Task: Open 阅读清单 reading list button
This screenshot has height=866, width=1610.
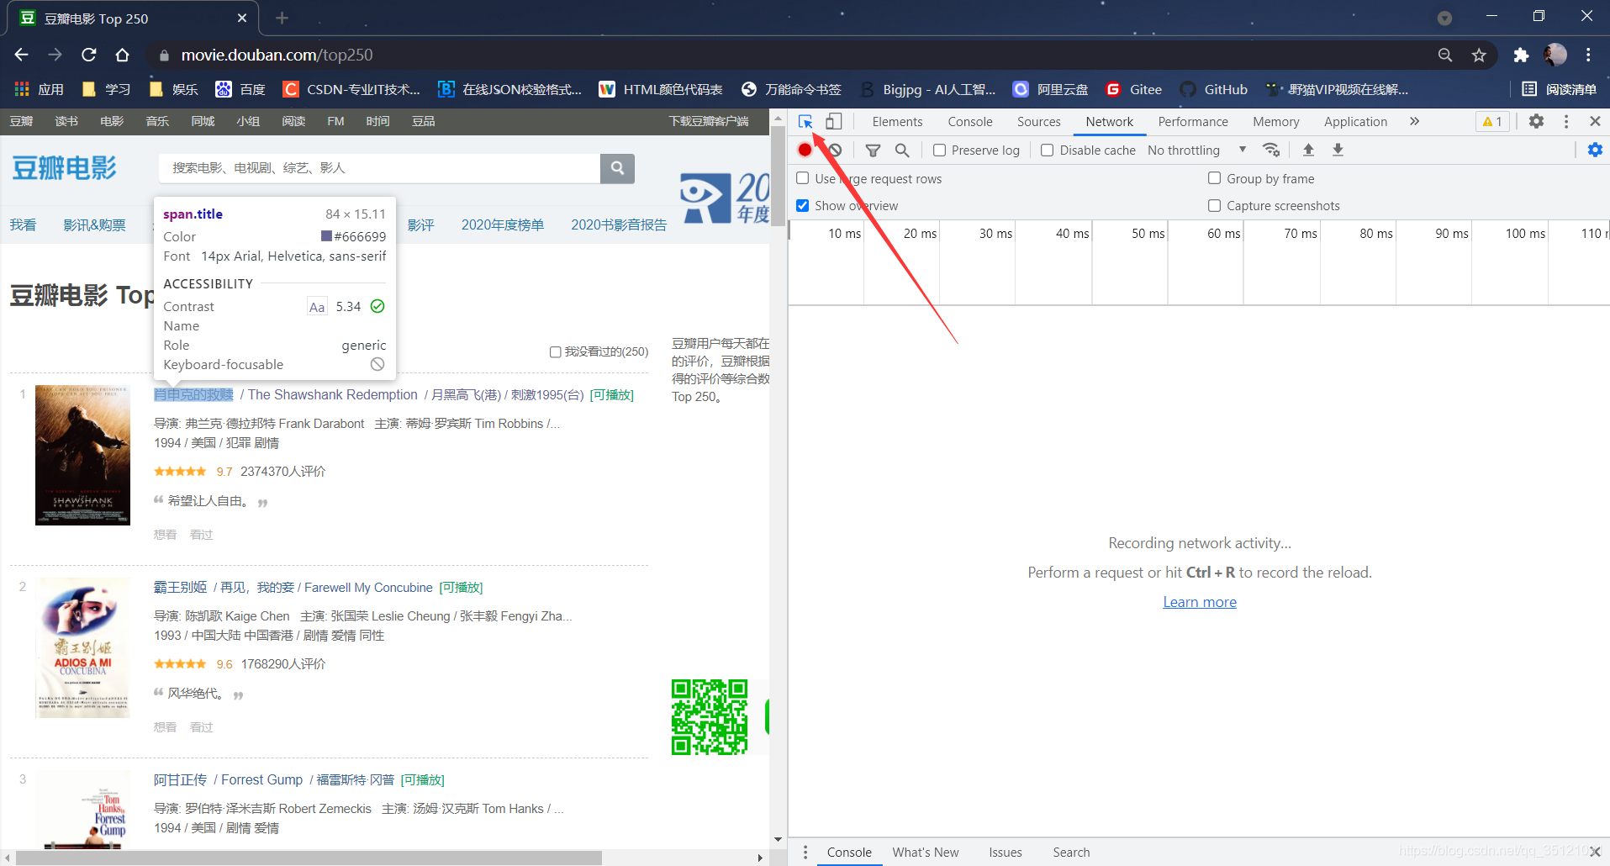Action: pos(1560,89)
